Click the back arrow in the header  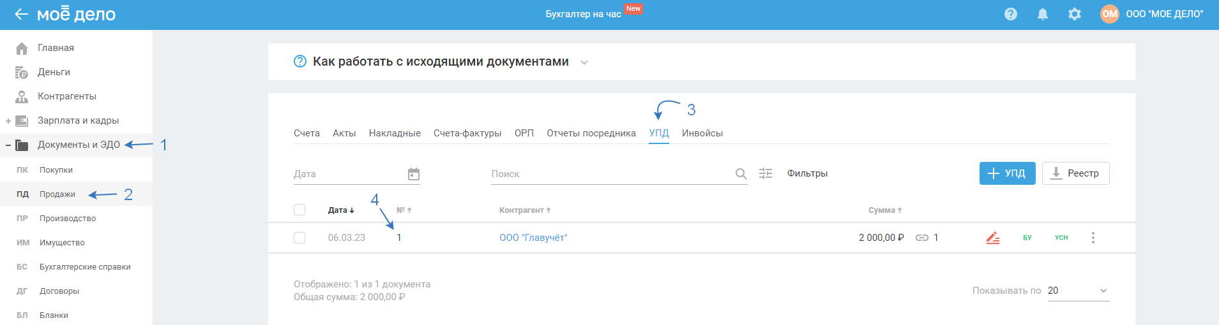click(x=21, y=14)
